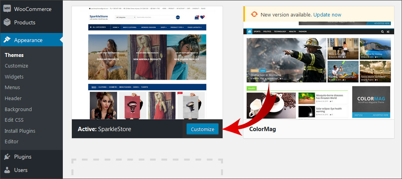Click the SparkleStore theme screenshot
Viewport: 402px width, 179px height.
(147, 63)
